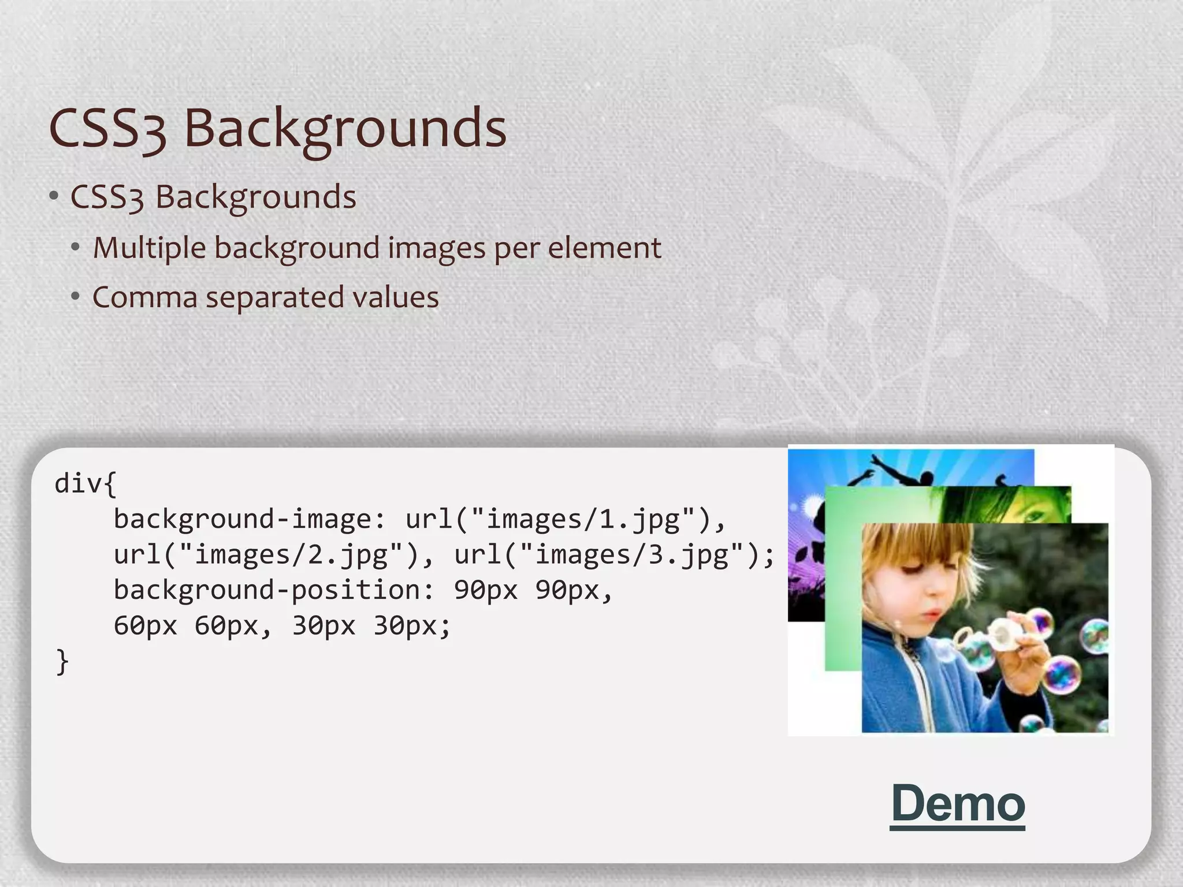This screenshot has width=1183, height=887.
Task: Select the Multiple background images per element bullet
Action: click(377, 248)
